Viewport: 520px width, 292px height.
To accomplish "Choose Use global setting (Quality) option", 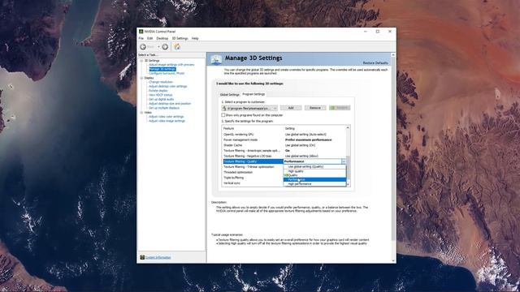I will 314,167.
